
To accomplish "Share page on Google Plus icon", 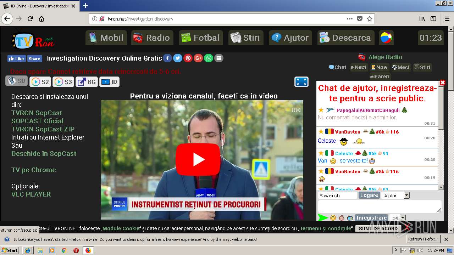I will click(198, 58).
